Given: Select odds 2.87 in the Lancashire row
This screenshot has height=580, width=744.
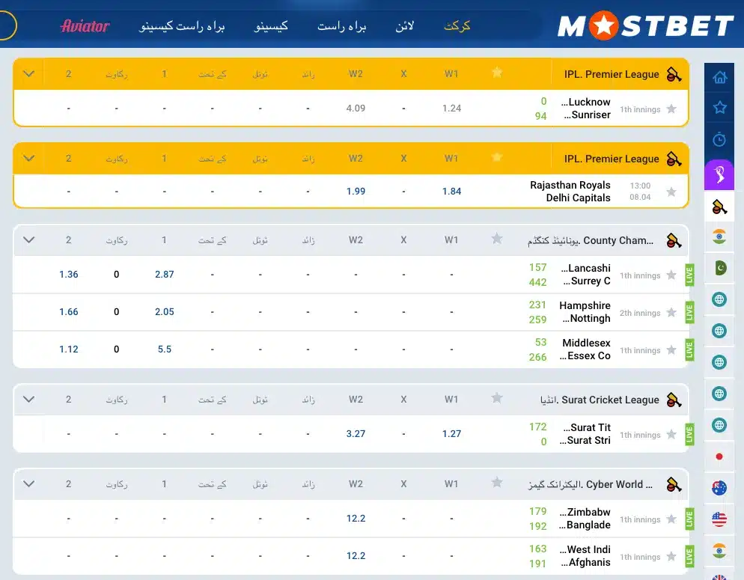Looking at the screenshot, I should coord(165,274).
